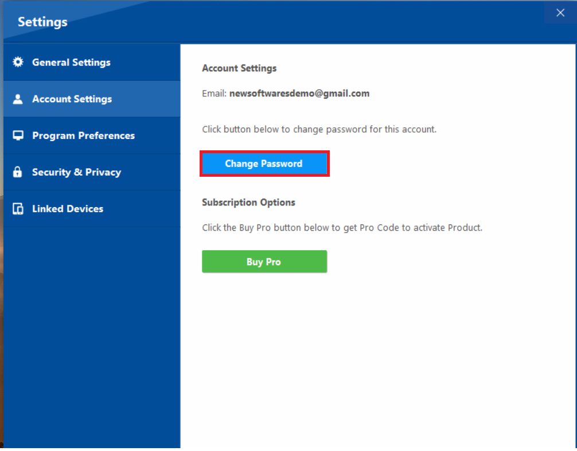Click the Account Settings heading text

click(x=239, y=68)
